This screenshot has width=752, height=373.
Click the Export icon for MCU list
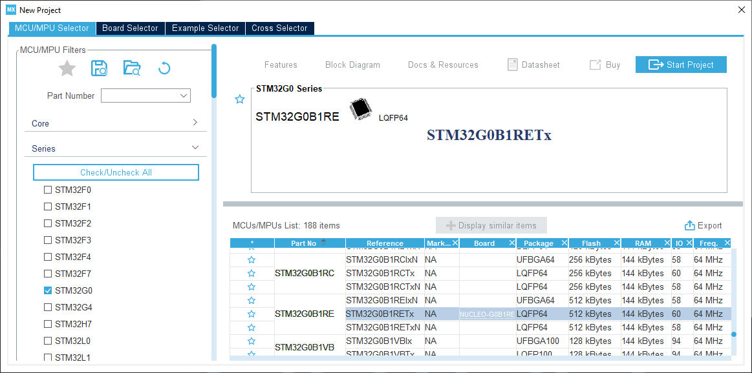pyautogui.click(x=690, y=225)
